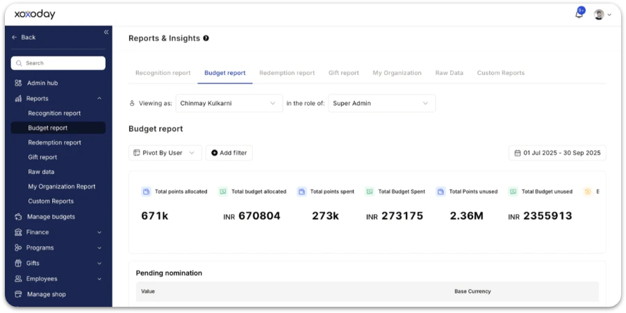
Task: Click the Total Budget Spent icon
Action: click(370, 191)
